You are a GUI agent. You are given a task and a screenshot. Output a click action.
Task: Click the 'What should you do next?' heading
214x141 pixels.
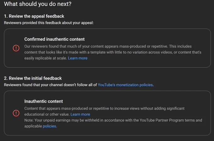[x=38, y=4]
